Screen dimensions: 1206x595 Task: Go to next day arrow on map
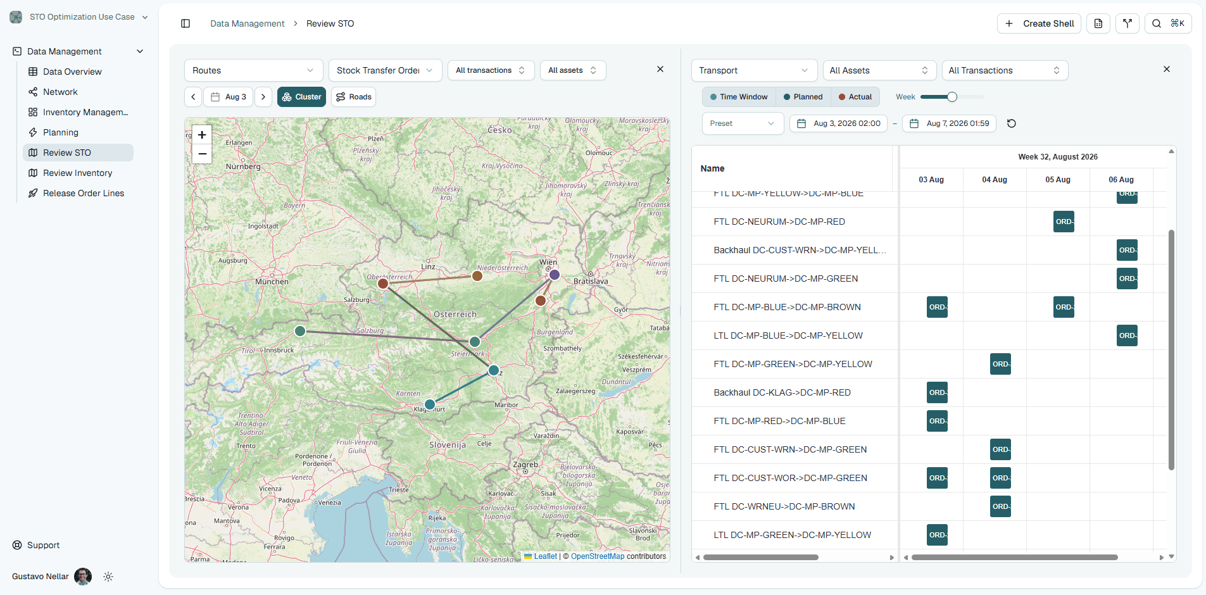coord(263,97)
